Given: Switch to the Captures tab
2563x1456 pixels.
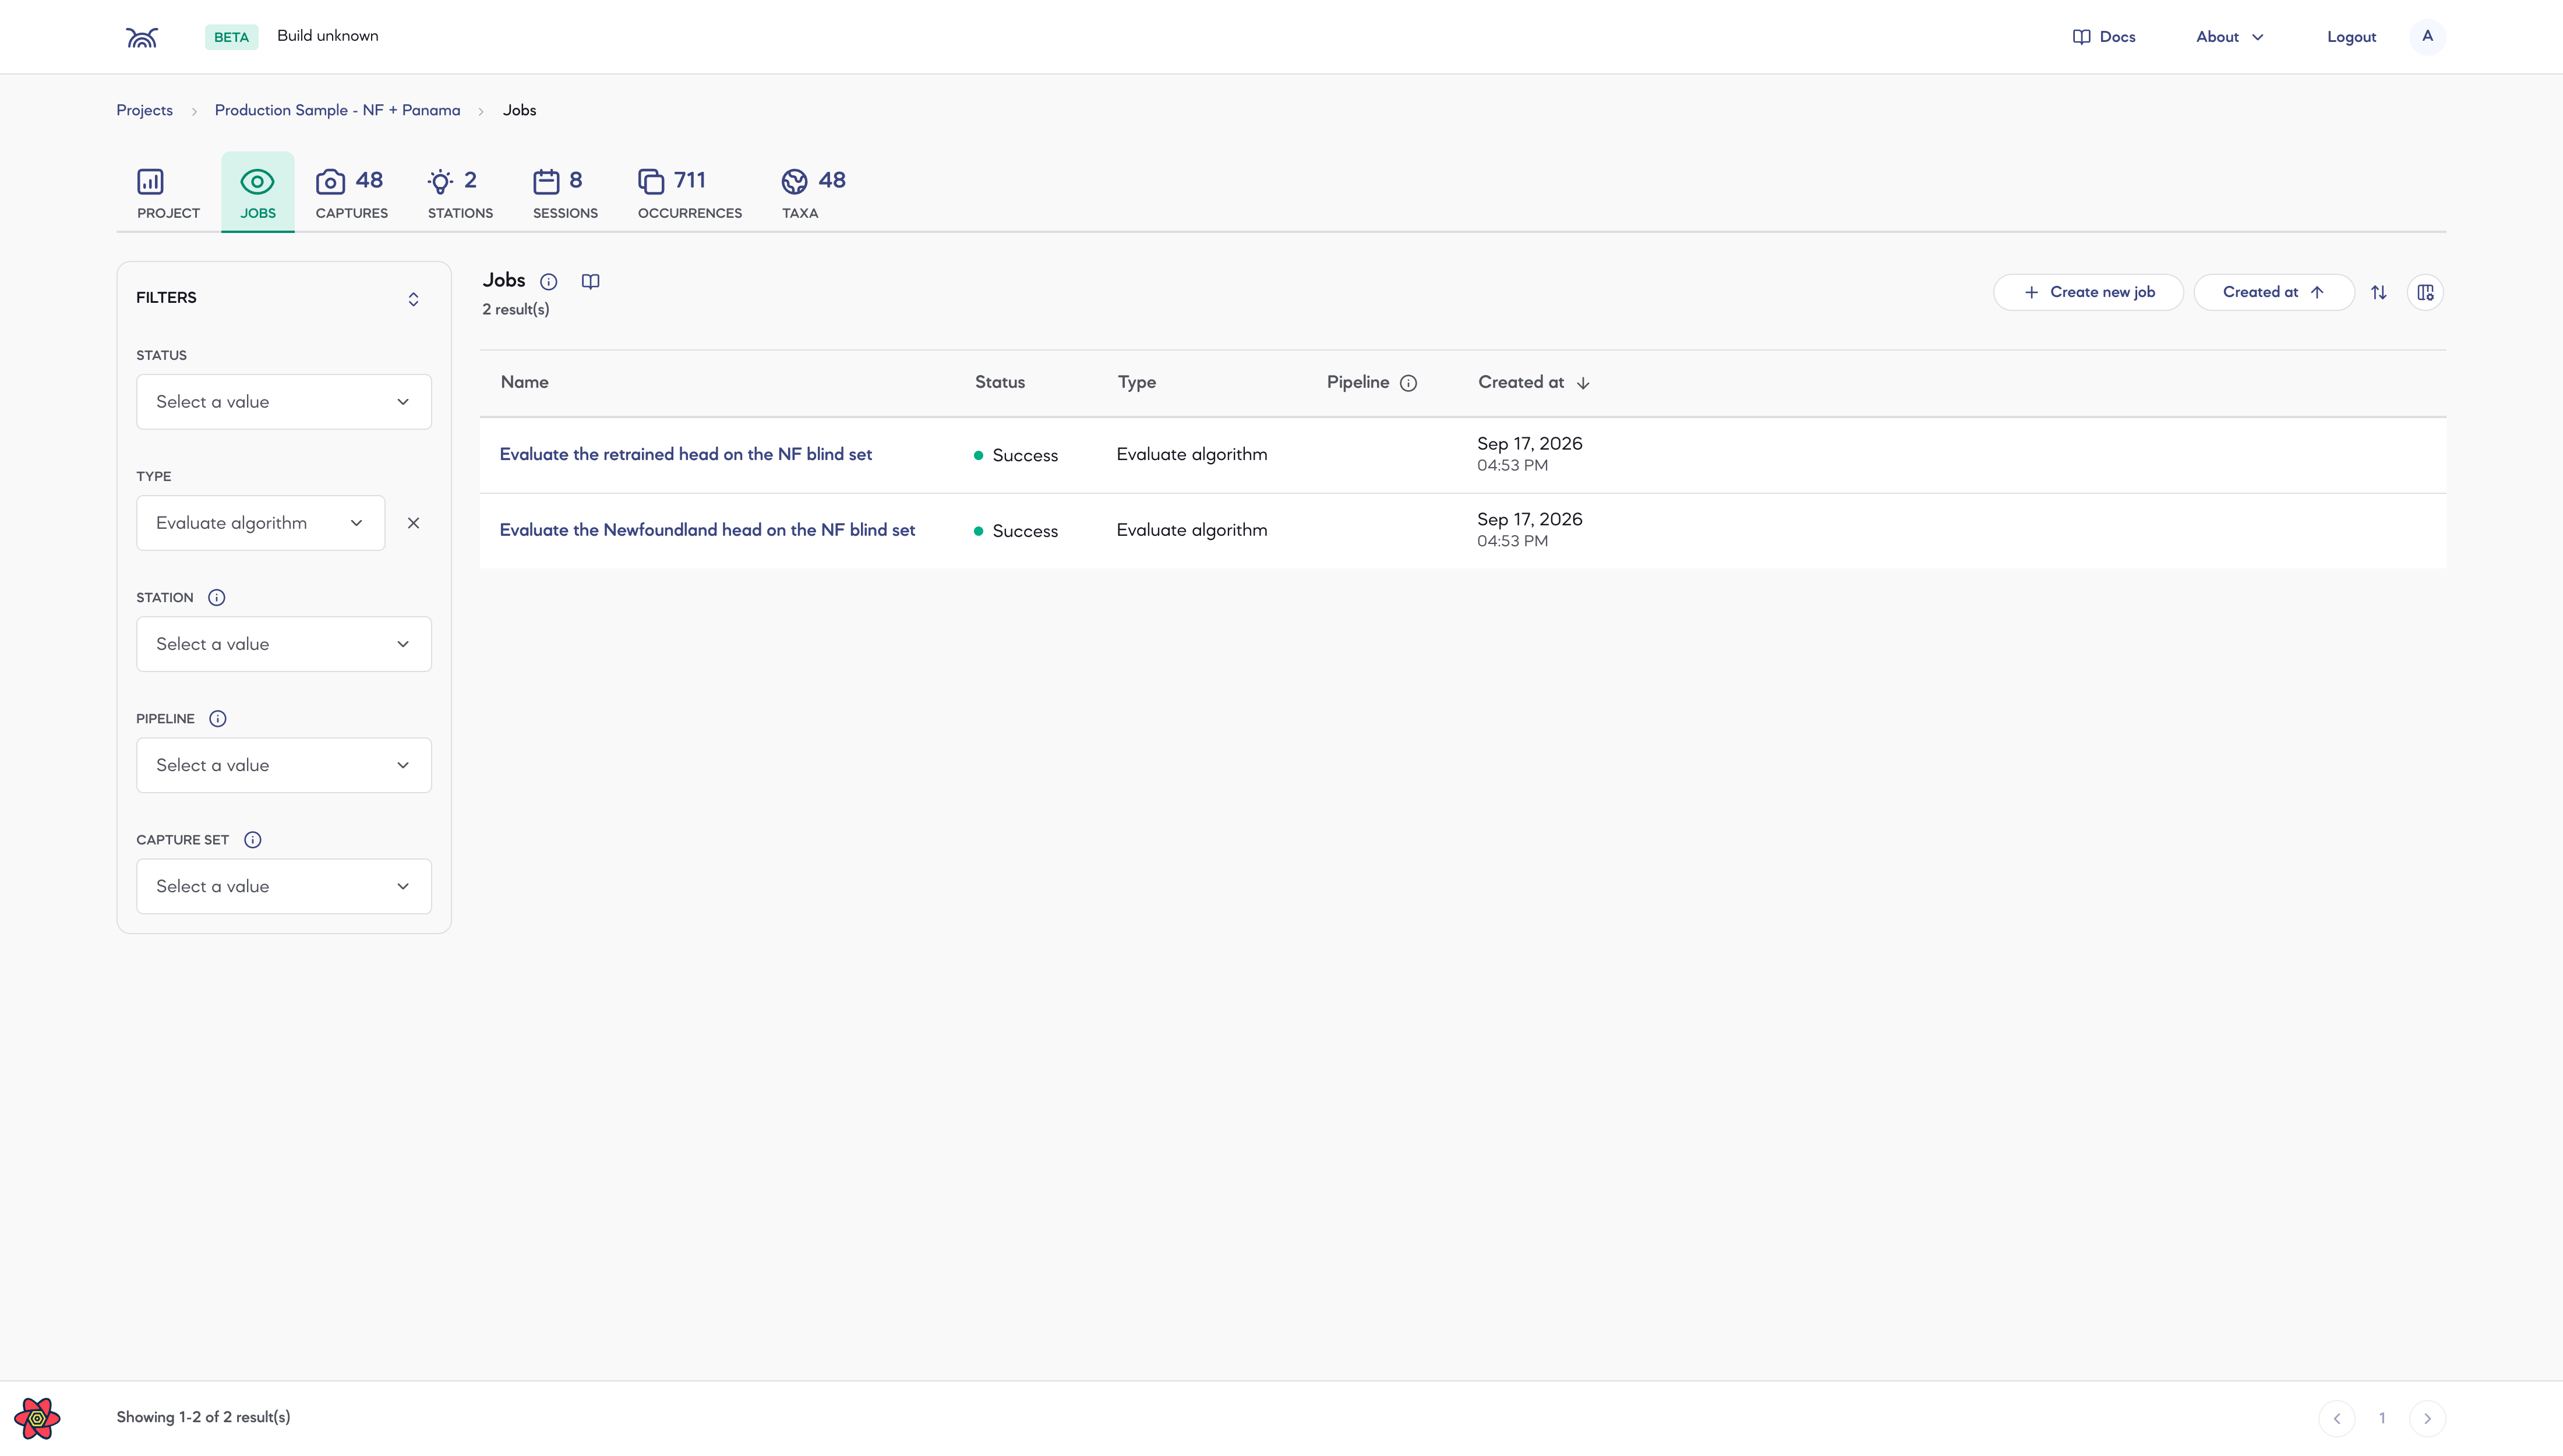Looking at the screenshot, I should pos(351,193).
